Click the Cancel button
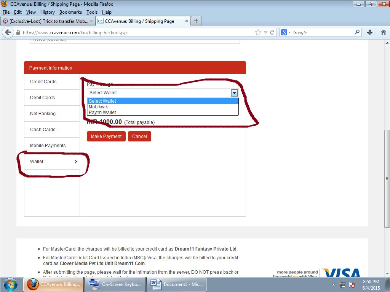This screenshot has height=292, width=390. coord(139,136)
